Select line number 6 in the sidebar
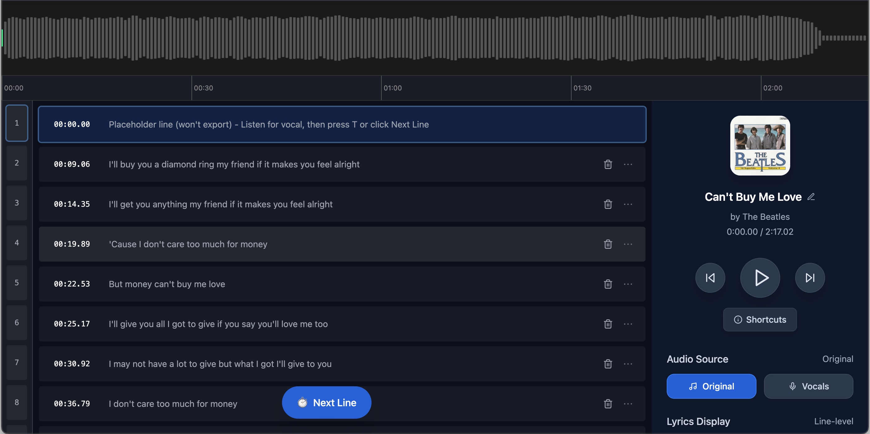 click(17, 322)
